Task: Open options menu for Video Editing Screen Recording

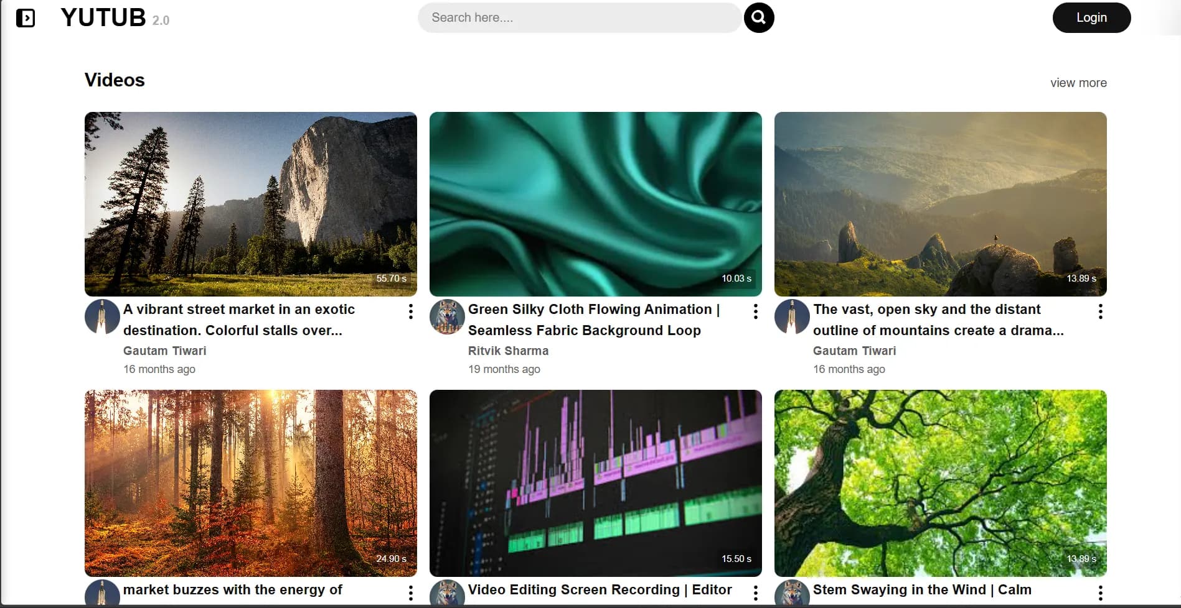Action: [755, 592]
